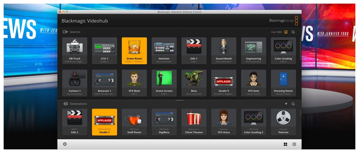
Task: Select the Engineering source
Action: coord(253,51)
